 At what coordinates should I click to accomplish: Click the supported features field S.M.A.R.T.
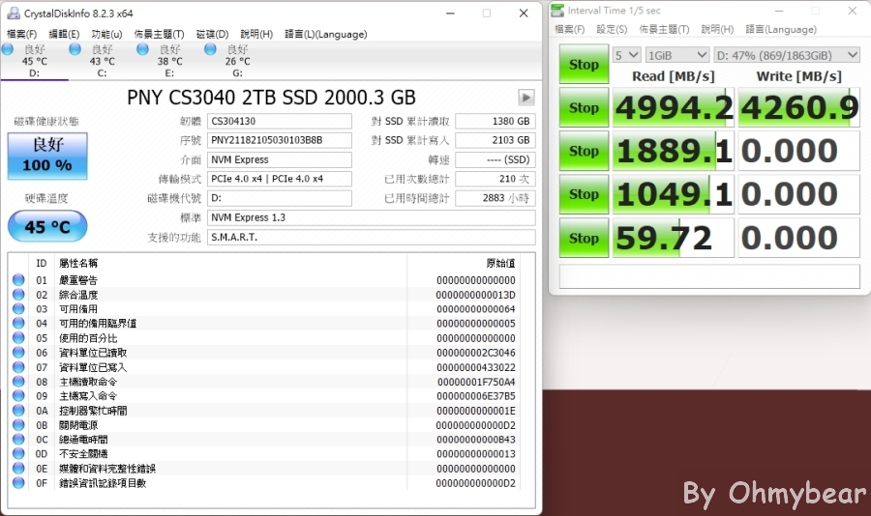[x=371, y=237]
